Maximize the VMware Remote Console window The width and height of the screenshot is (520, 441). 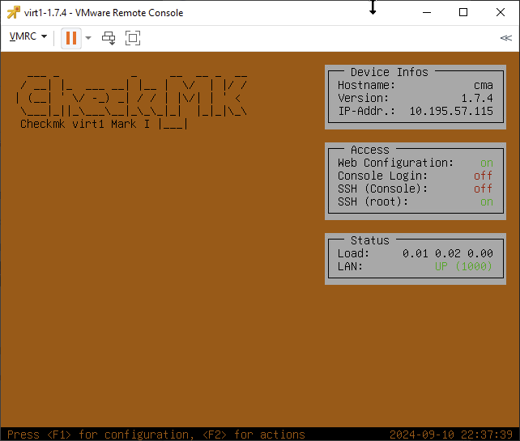(463, 12)
